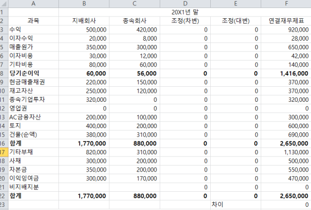This screenshot has height=210, width=311.
Task: Click the '연결재무제표' header cell
Action: [x=286, y=21]
